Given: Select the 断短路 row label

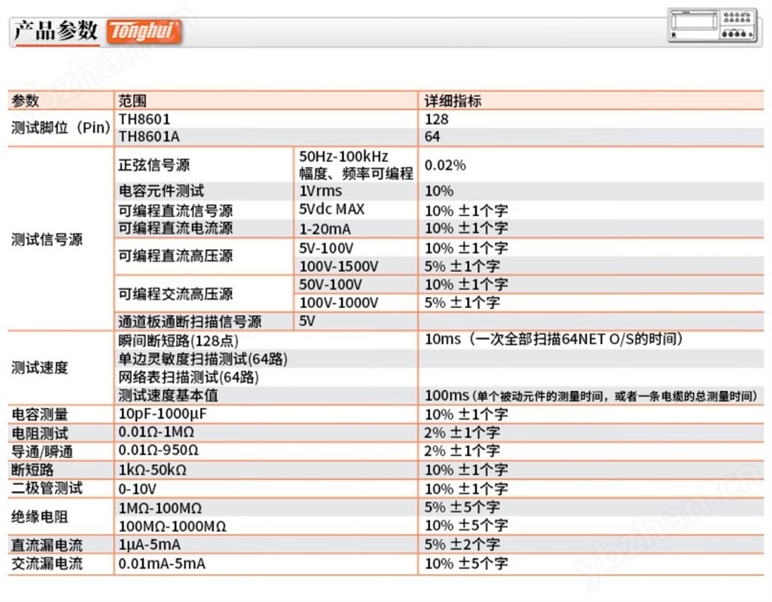Looking at the screenshot, I should pyautogui.click(x=32, y=470).
